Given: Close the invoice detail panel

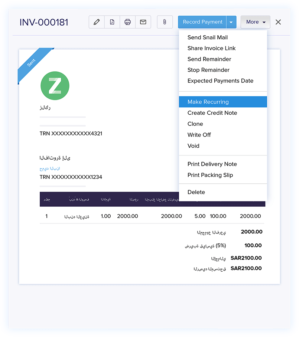Looking at the screenshot, I should [278, 22].
